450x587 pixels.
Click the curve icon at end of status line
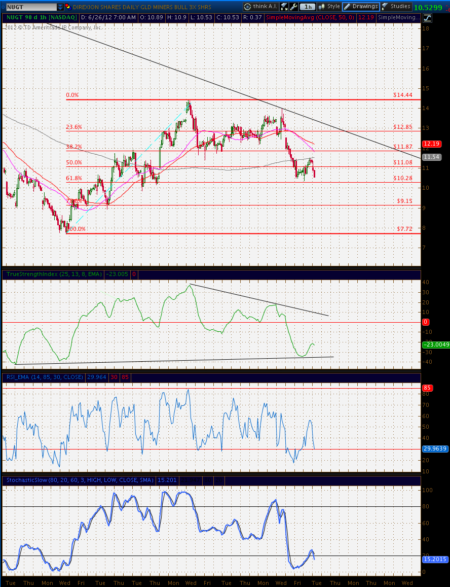tap(427, 18)
